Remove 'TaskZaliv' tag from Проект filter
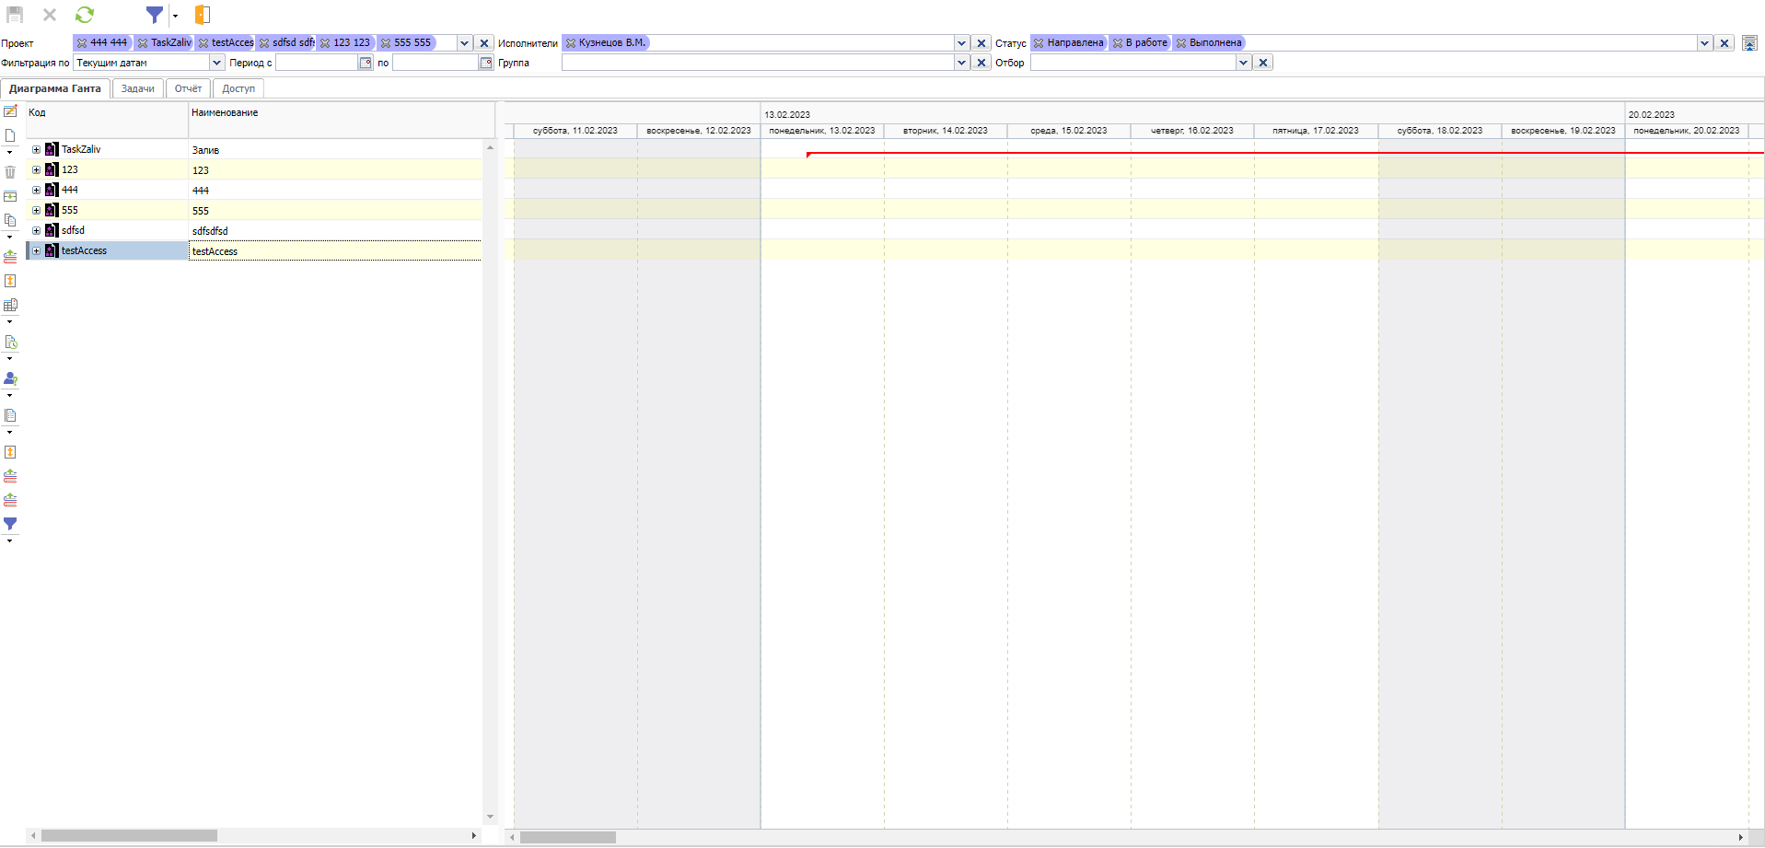Screen dimensions: 1765x848 [143, 43]
